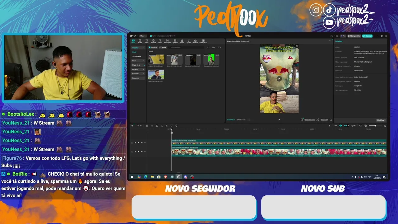Viewport: 398px width, 224px height.
Task: Select the Reality show clip thumbnail
Action: [x=156, y=75]
